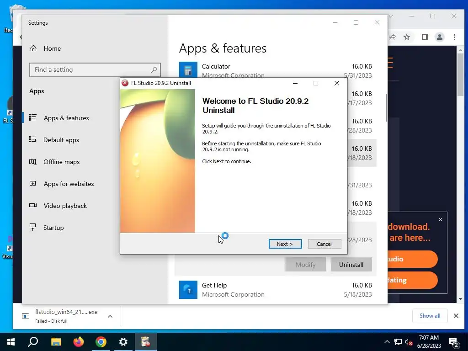Click the greyed Modify button
Screen dimensions: 468x351
point(305,265)
